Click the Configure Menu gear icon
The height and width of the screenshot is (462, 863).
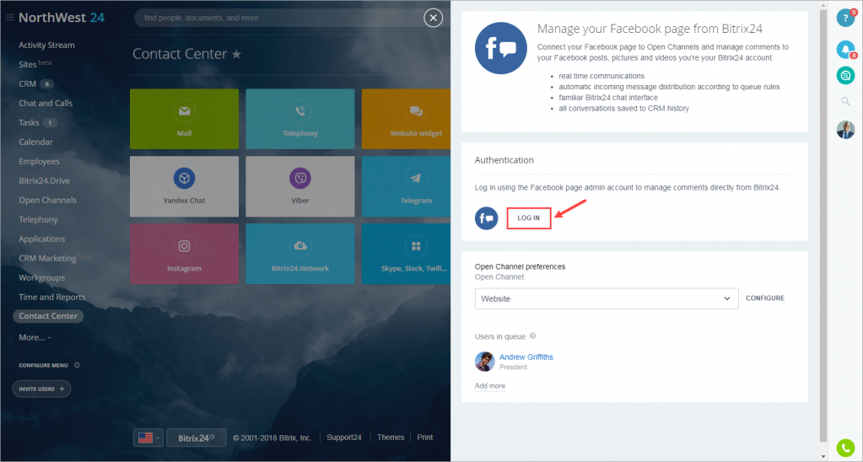[x=77, y=365]
